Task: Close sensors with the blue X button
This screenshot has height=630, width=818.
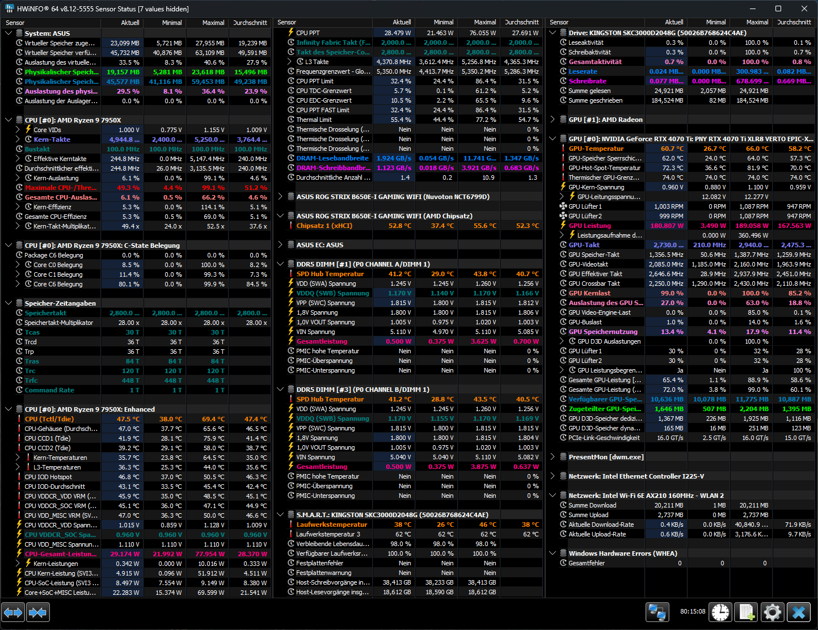Action: click(x=799, y=612)
